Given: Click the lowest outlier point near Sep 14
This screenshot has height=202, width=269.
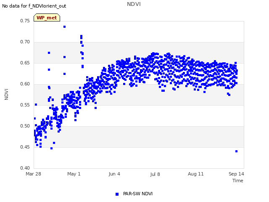Looking at the screenshot, I should 236,151.
